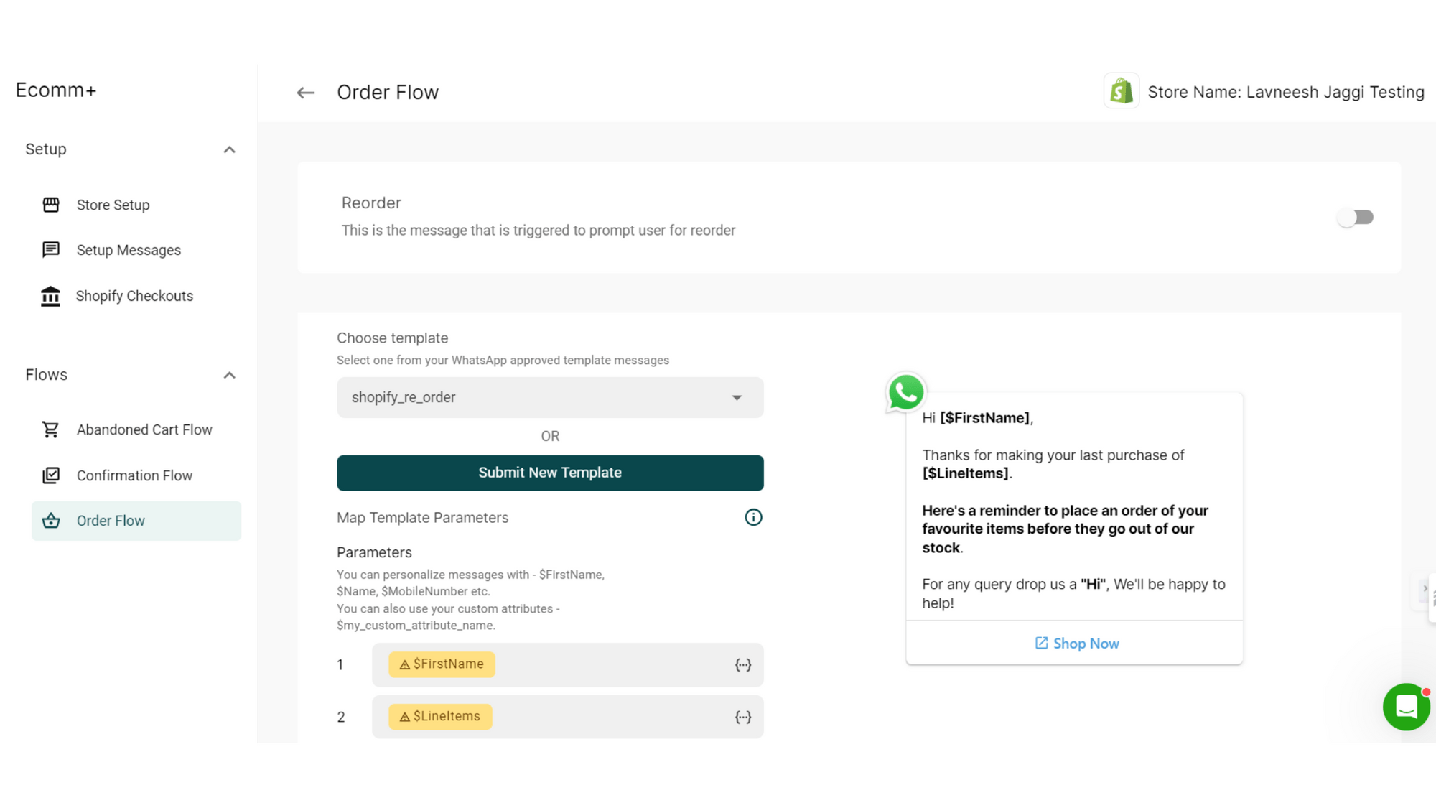1436x808 pixels.
Task: Switch to the Abandoned Cart Flow entry
Action: pyautogui.click(x=144, y=429)
